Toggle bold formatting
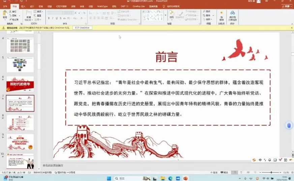This screenshot has width=294, height=181. pyautogui.click(x=49, y=19)
